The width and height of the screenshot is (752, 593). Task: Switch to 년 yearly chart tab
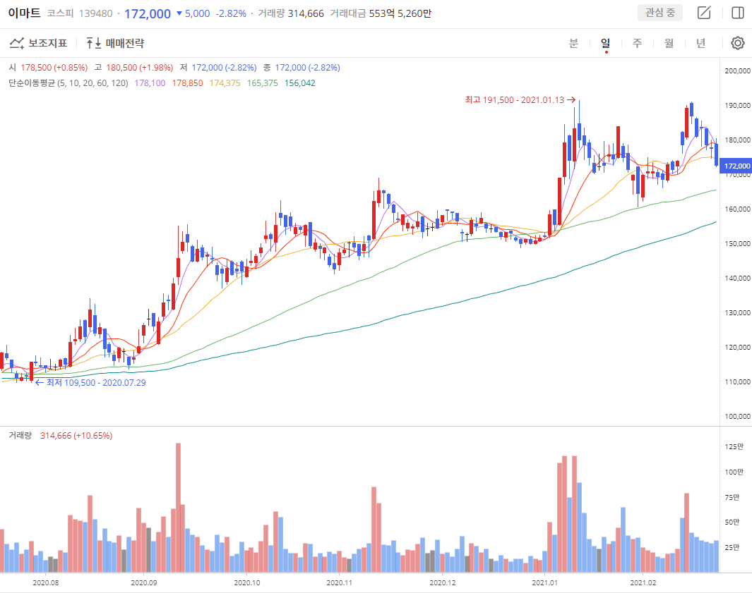pyautogui.click(x=700, y=43)
